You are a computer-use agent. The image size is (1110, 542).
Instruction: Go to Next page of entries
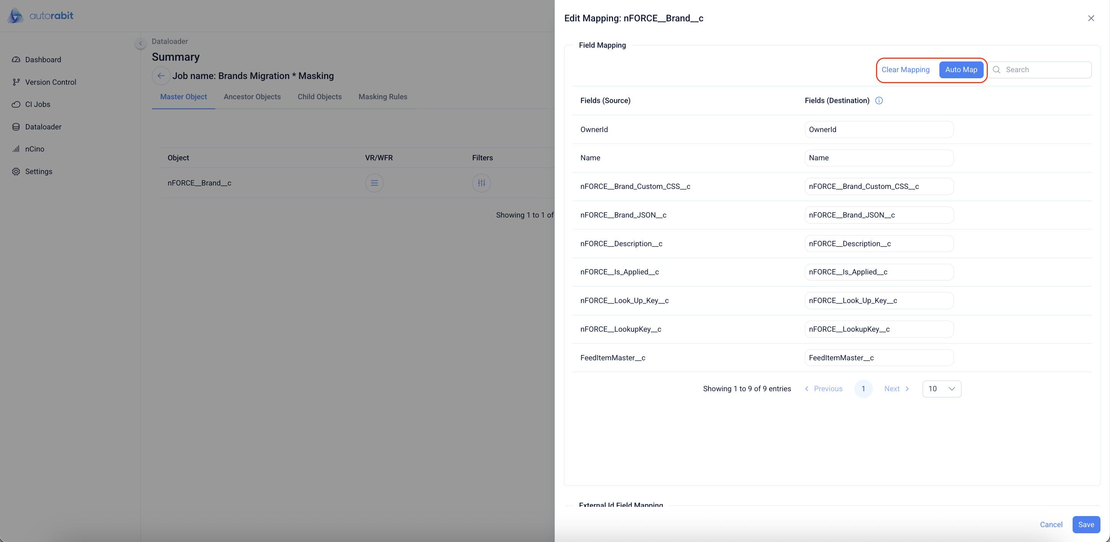point(896,389)
